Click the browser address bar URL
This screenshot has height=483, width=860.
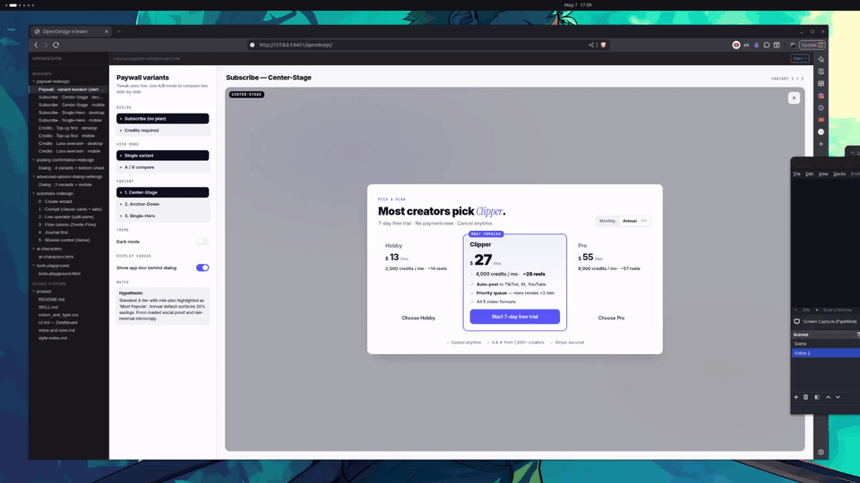pos(296,45)
